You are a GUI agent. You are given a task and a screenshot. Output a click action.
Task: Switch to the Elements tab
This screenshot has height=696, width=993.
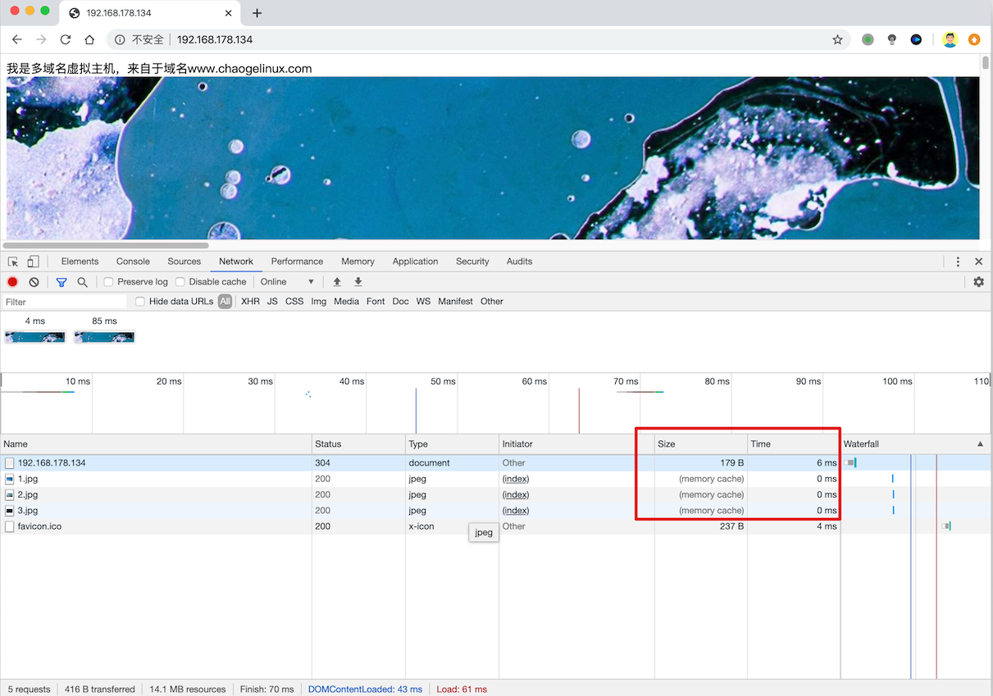point(80,262)
